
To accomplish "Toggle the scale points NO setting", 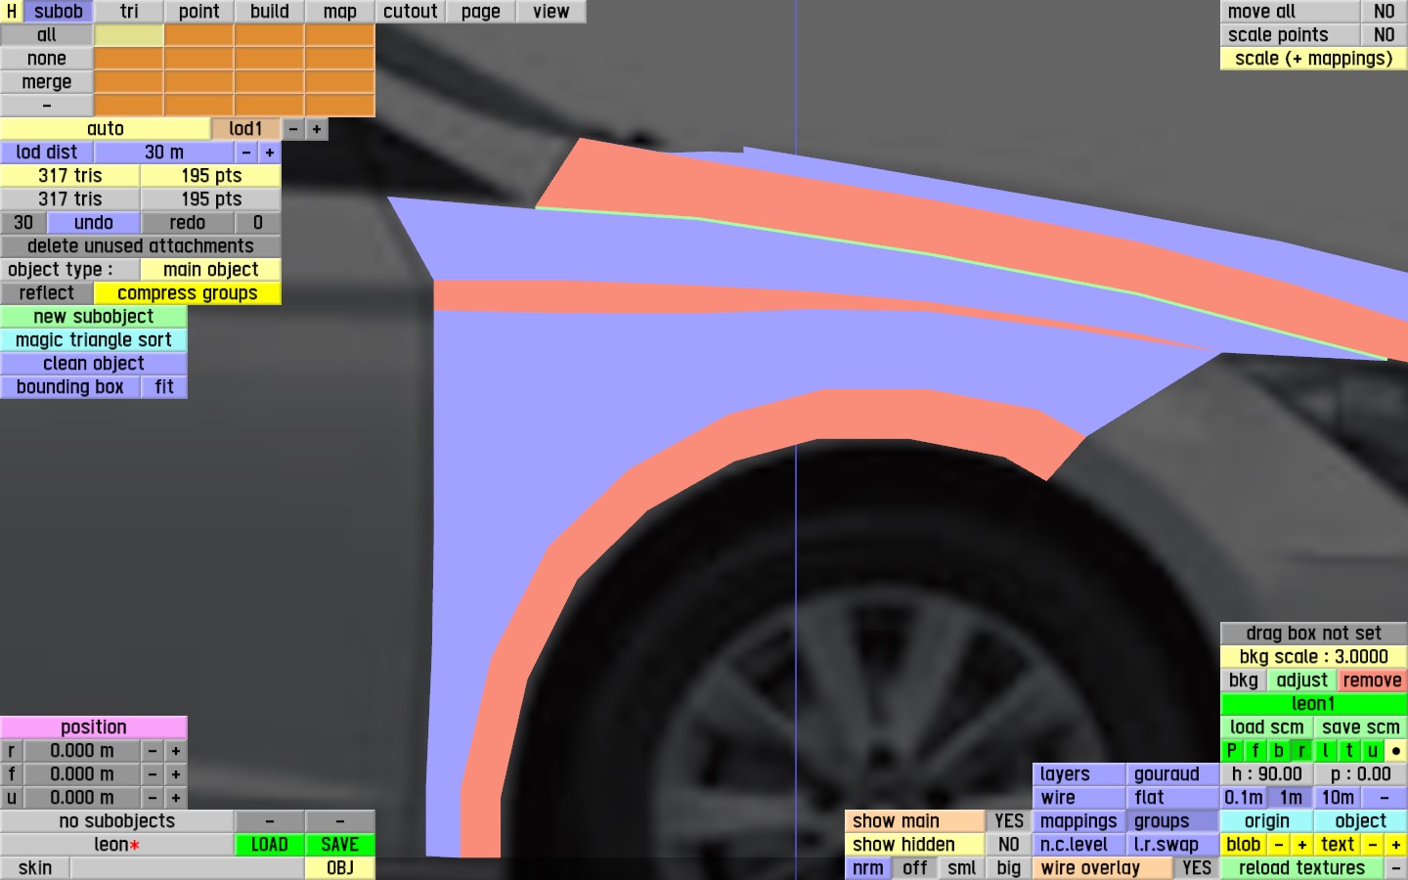I will [x=1385, y=35].
